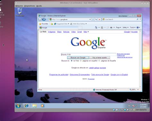The height and width of the screenshot is (121, 152).
Task: Open the Máquina menu in VirtualBox
Action: coord(19,6)
